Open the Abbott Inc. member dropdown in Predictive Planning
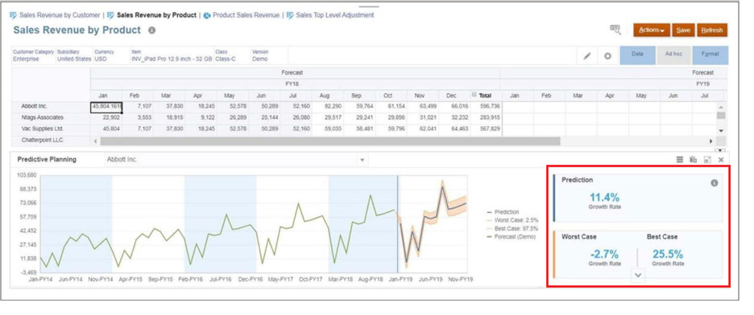The height and width of the screenshot is (315, 754). point(362,160)
